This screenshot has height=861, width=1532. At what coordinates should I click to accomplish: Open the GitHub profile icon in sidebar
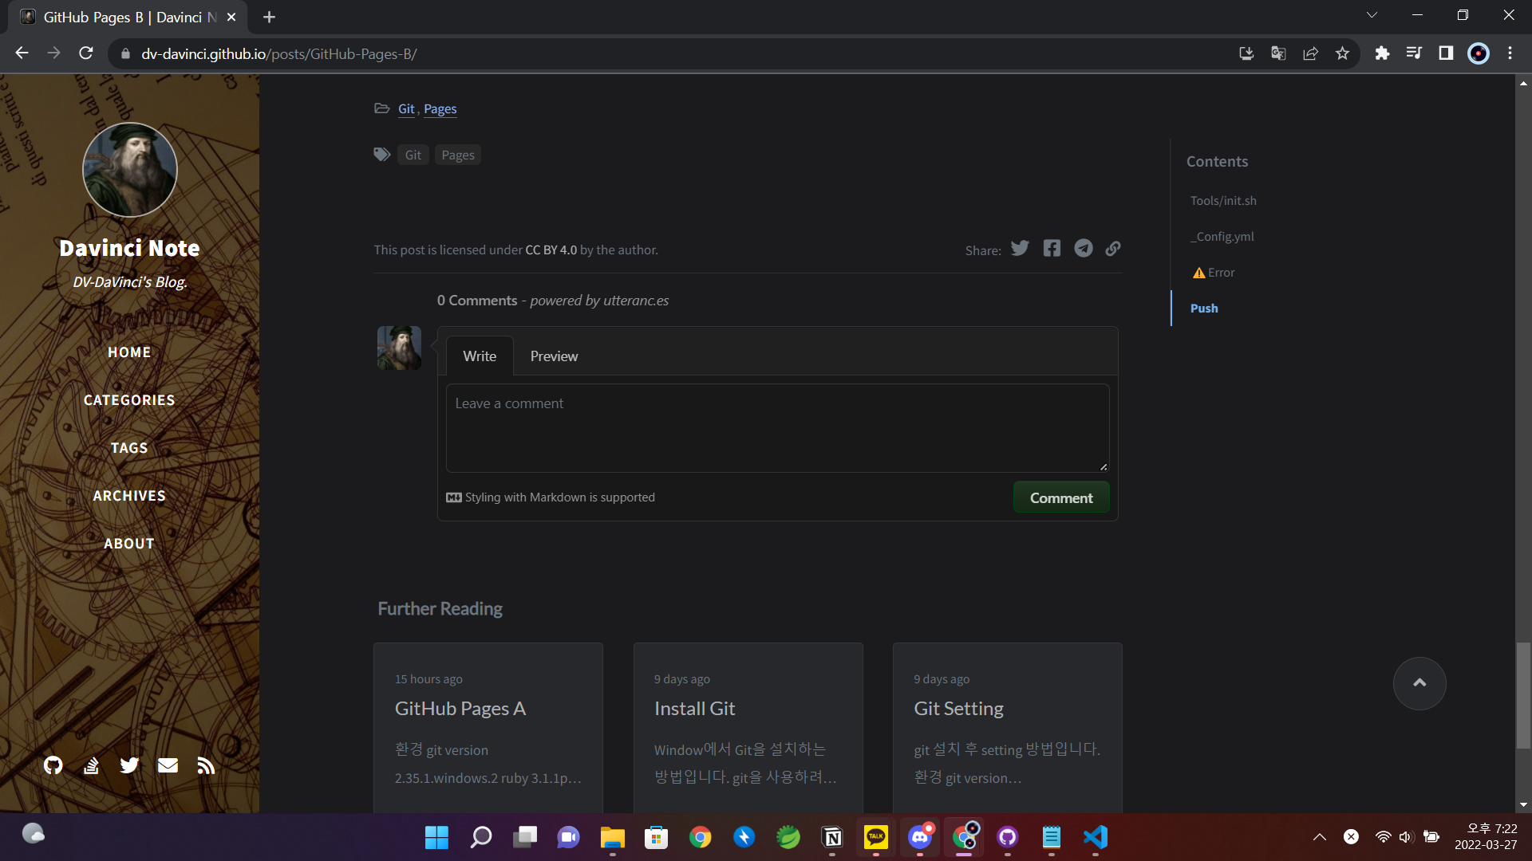tap(53, 765)
